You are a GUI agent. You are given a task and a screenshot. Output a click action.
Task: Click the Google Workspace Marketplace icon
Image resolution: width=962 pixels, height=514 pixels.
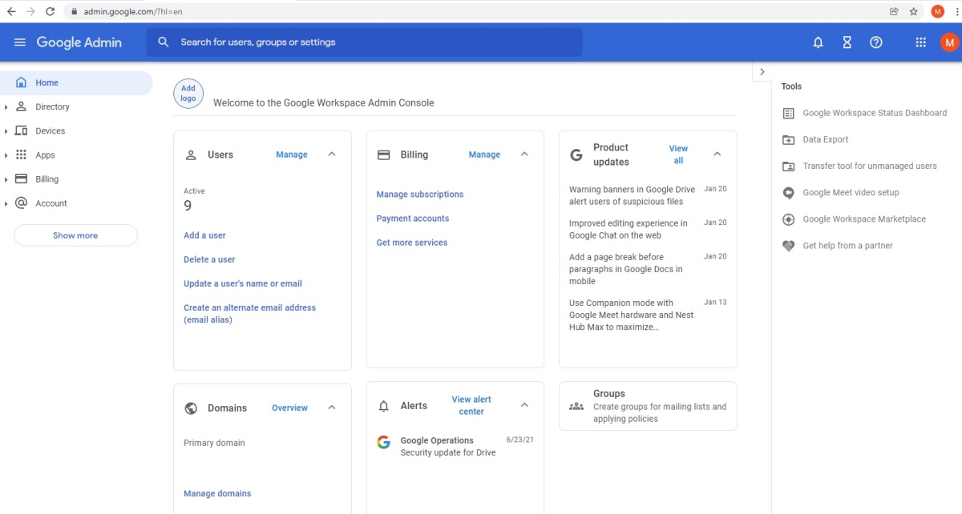point(788,219)
